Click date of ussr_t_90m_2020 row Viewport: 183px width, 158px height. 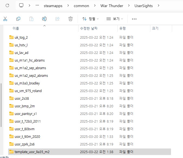tap(97, 137)
